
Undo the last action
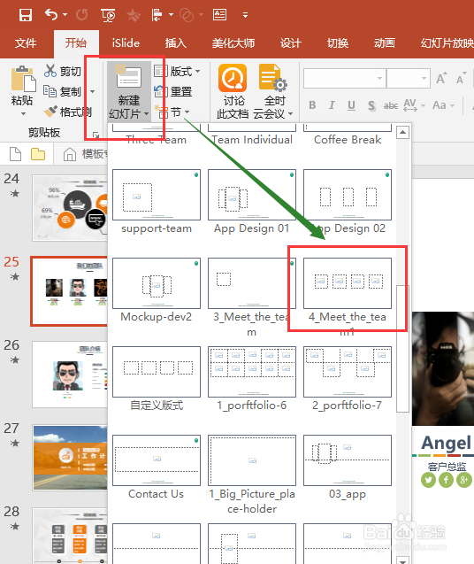click(x=51, y=15)
